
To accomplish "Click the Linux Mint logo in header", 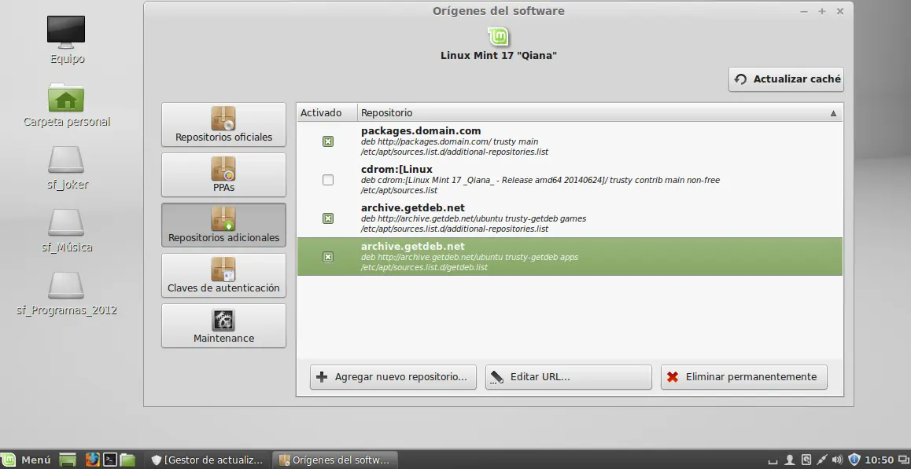I will click(499, 36).
